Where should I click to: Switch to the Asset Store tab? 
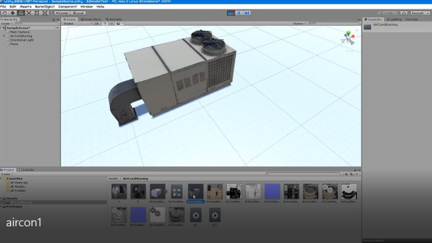click(x=91, y=19)
